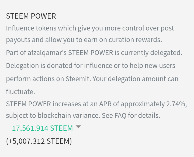Click the phrase 'blockchain variance'
Image resolution: width=194 pixels, height=157 pixels.
tap(69, 115)
